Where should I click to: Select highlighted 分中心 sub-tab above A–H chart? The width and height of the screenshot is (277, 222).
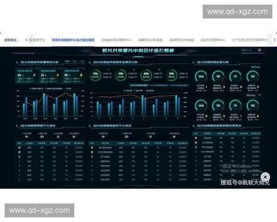[x=139, y=86]
